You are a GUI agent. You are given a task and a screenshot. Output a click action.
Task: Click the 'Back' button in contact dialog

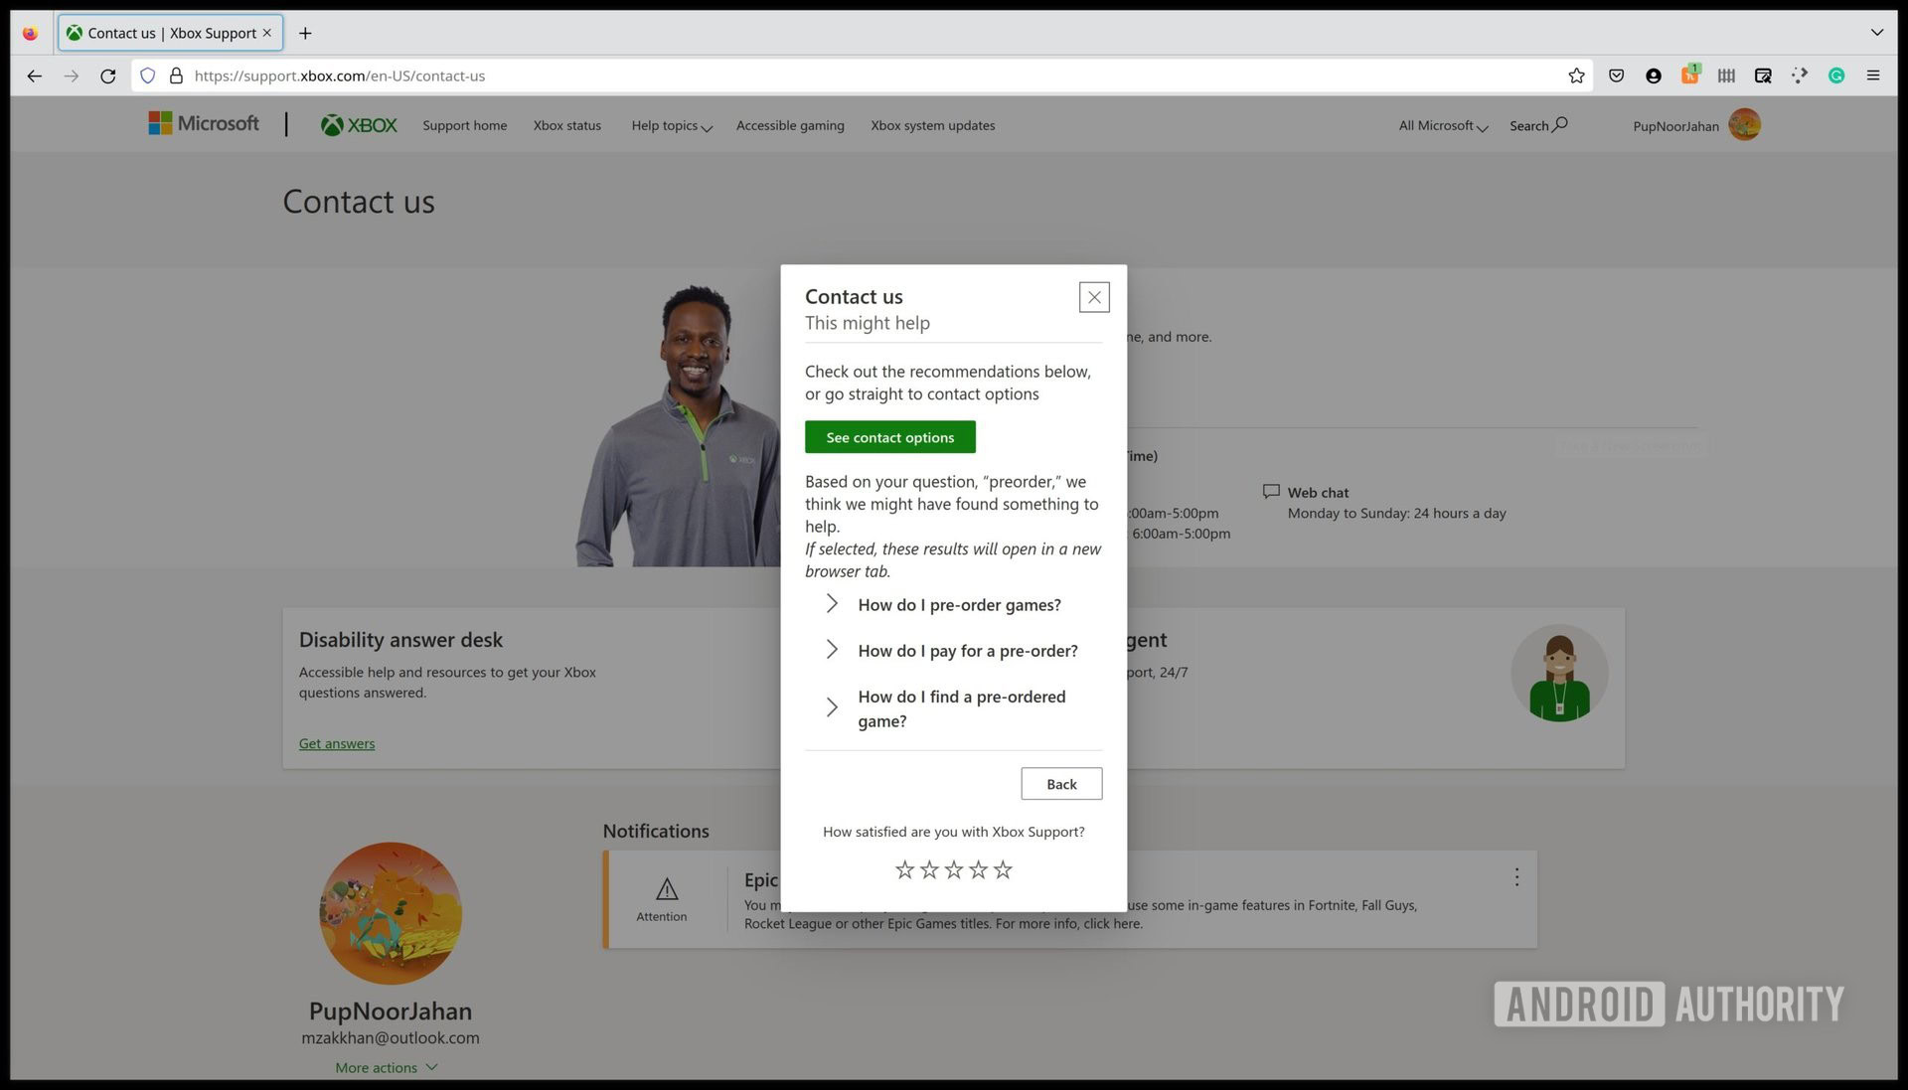1061,782
